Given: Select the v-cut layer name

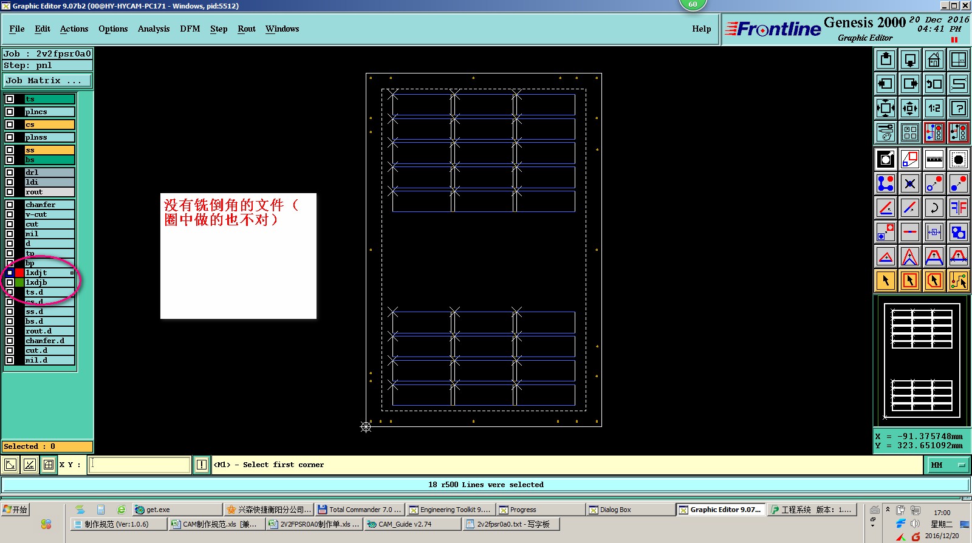Looking at the screenshot, I should click(50, 214).
